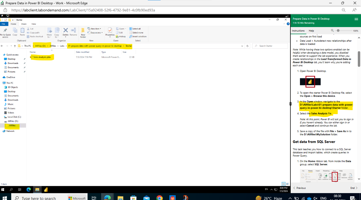Click This PC in address breadcrumb
361x200 pixels.
pos(28,46)
